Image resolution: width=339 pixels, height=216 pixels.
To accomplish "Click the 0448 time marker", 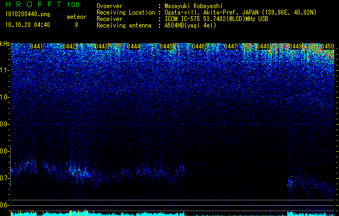I will coord(263,46).
